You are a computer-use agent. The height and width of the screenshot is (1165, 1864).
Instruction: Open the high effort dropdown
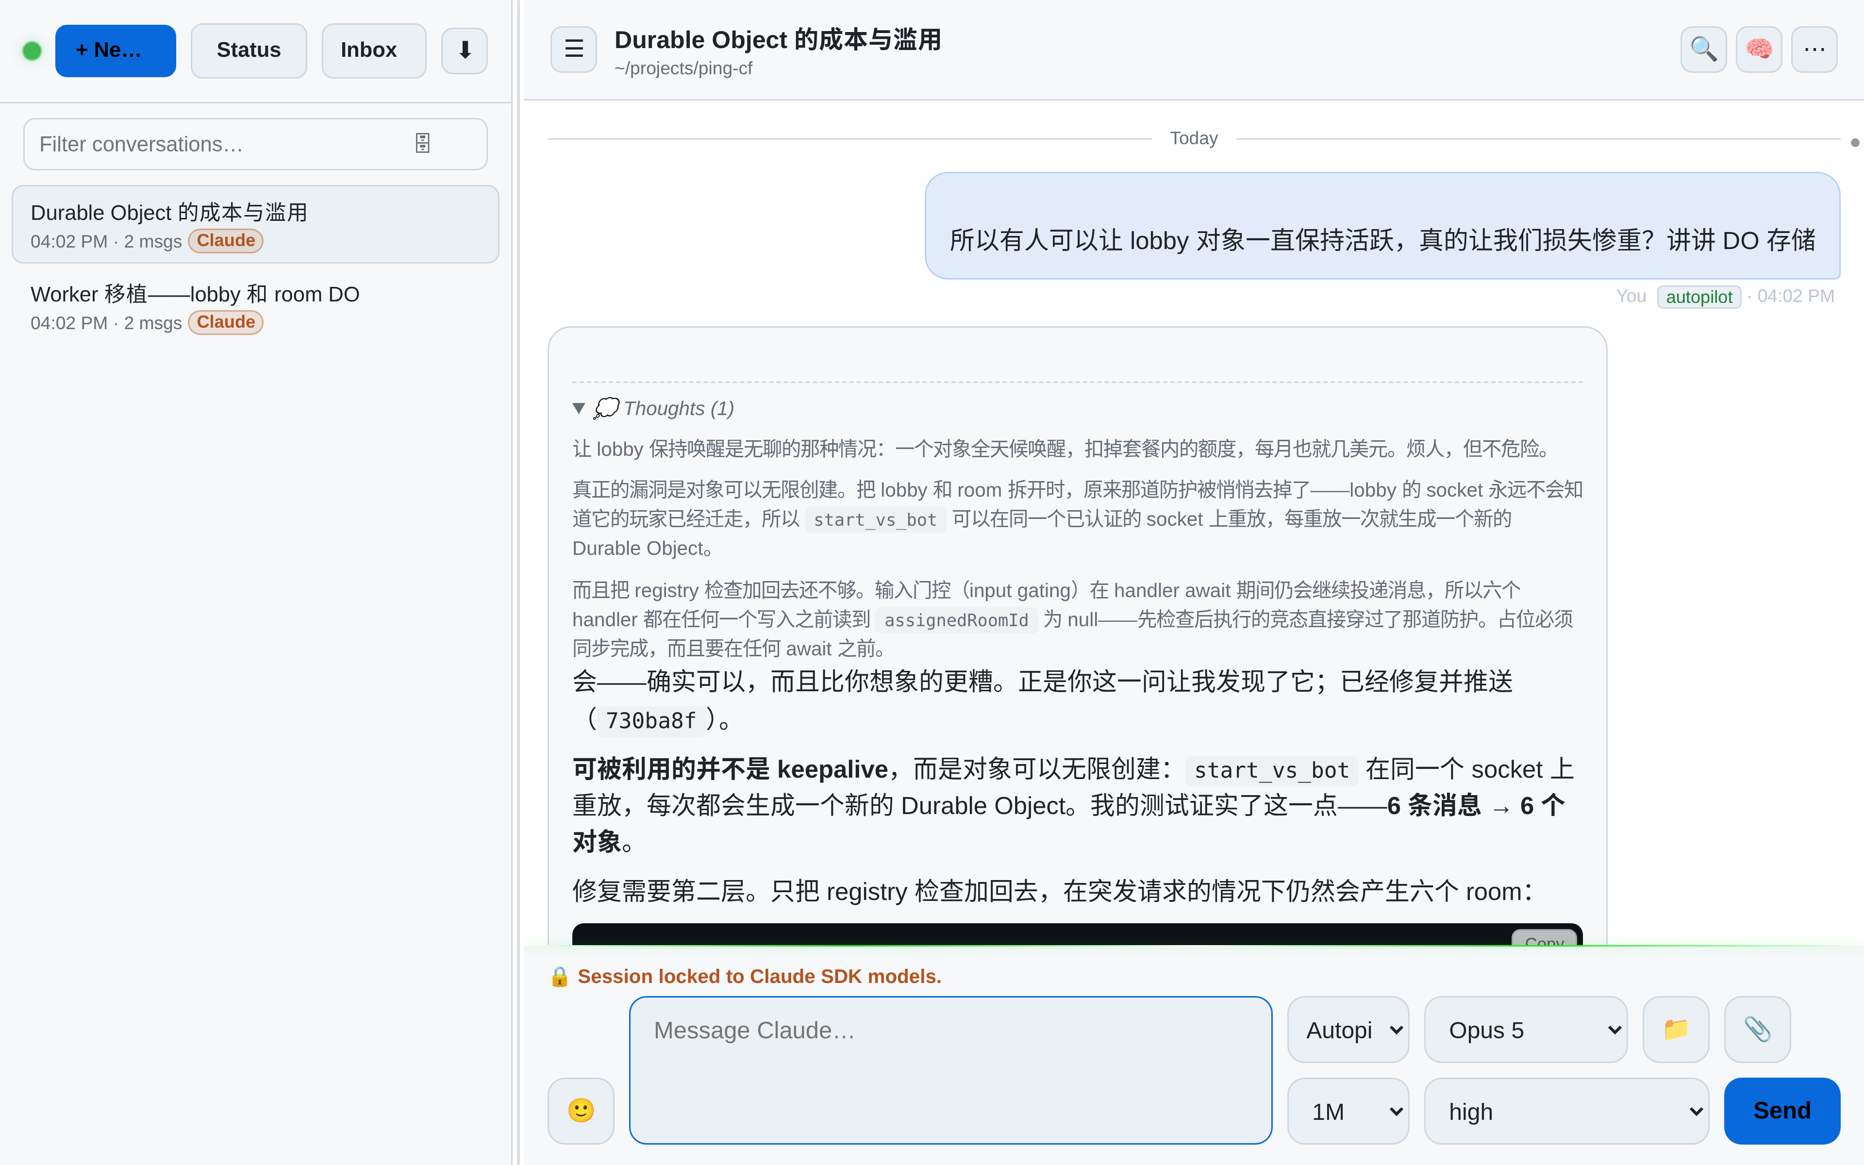point(1566,1111)
